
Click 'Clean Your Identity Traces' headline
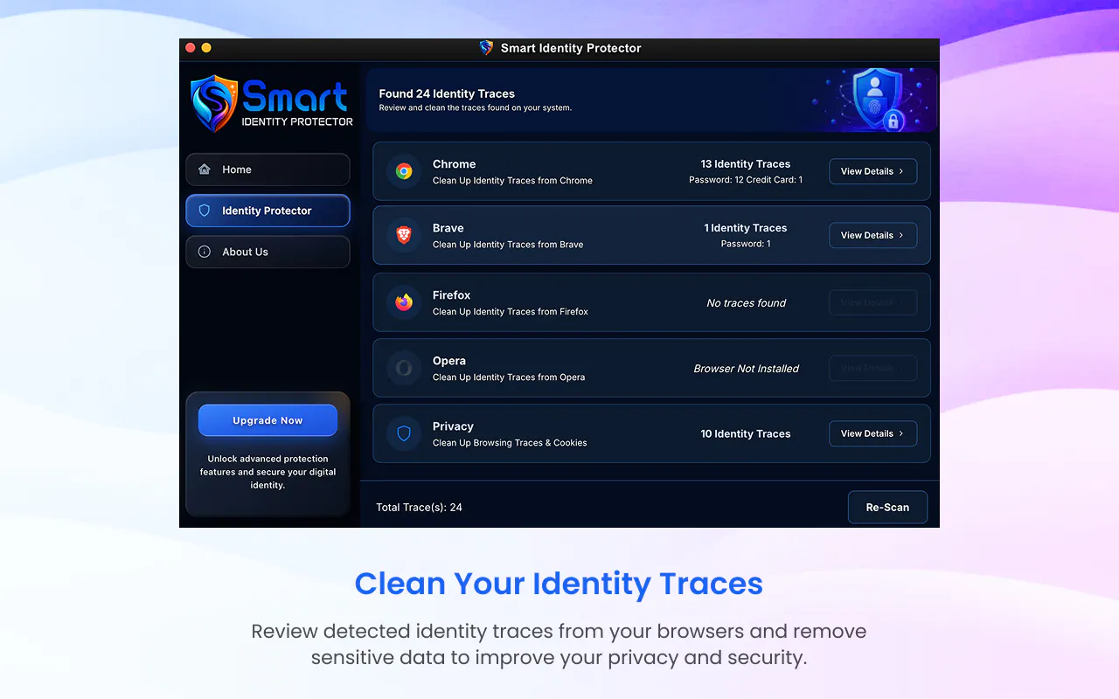pyautogui.click(x=559, y=584)
